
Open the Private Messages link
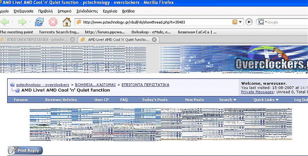[257, 92]
